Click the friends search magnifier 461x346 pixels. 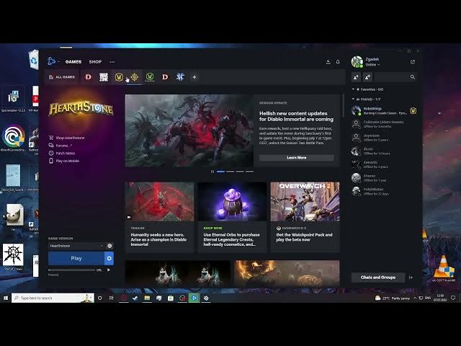click(x=413, y=77)
